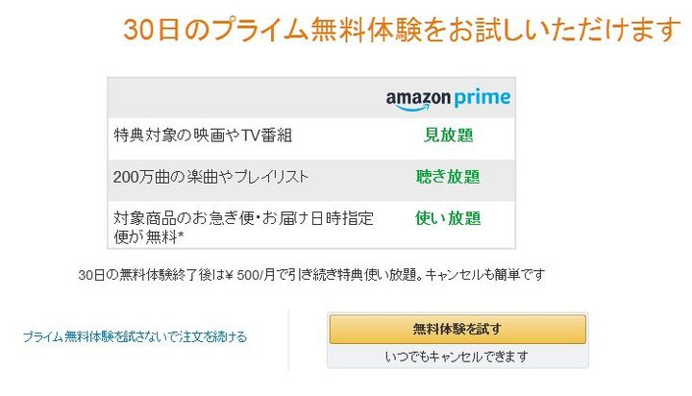This screenshot has height=396, width=692.
Task: Click the green 使い放題 text
Action: pos(448,218)
